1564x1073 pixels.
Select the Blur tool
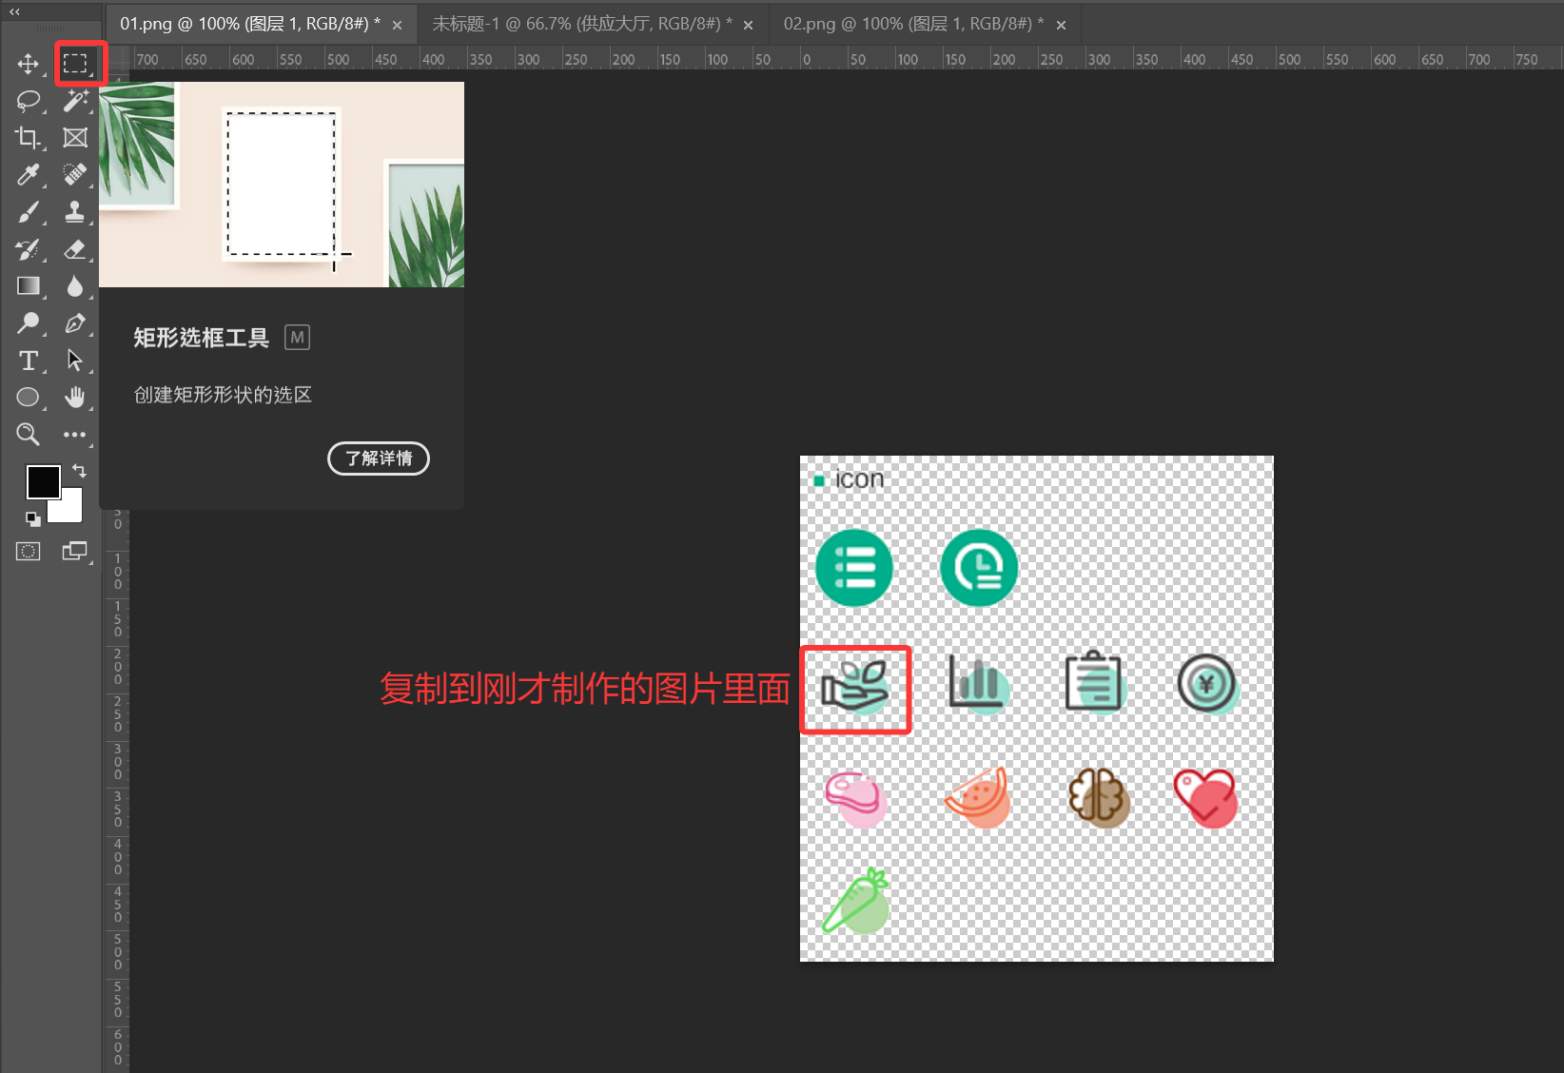[x=75, y=286]
